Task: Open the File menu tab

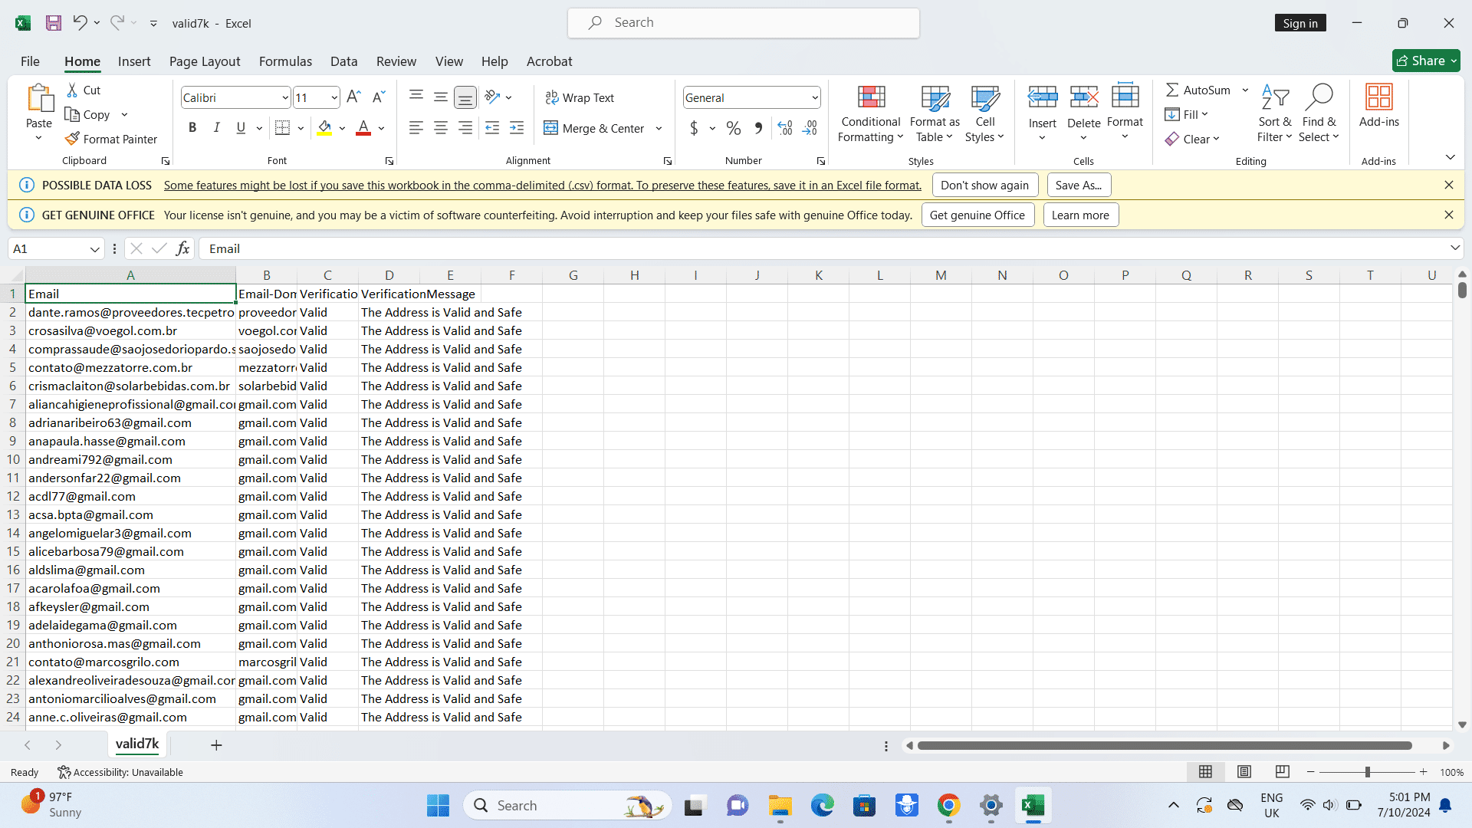Action: tap(30, 61)
